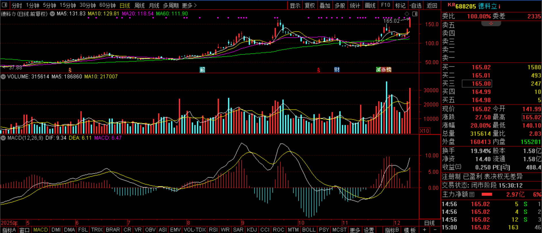
Task: Open the MACD indicator dropdown arrow
Action: pyautogui.click(x=3, y=138)
